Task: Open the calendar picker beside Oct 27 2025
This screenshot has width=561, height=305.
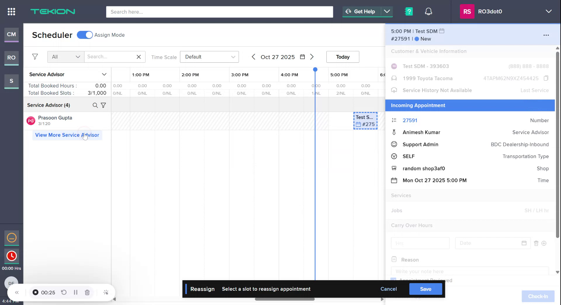Action: (302, 57)
